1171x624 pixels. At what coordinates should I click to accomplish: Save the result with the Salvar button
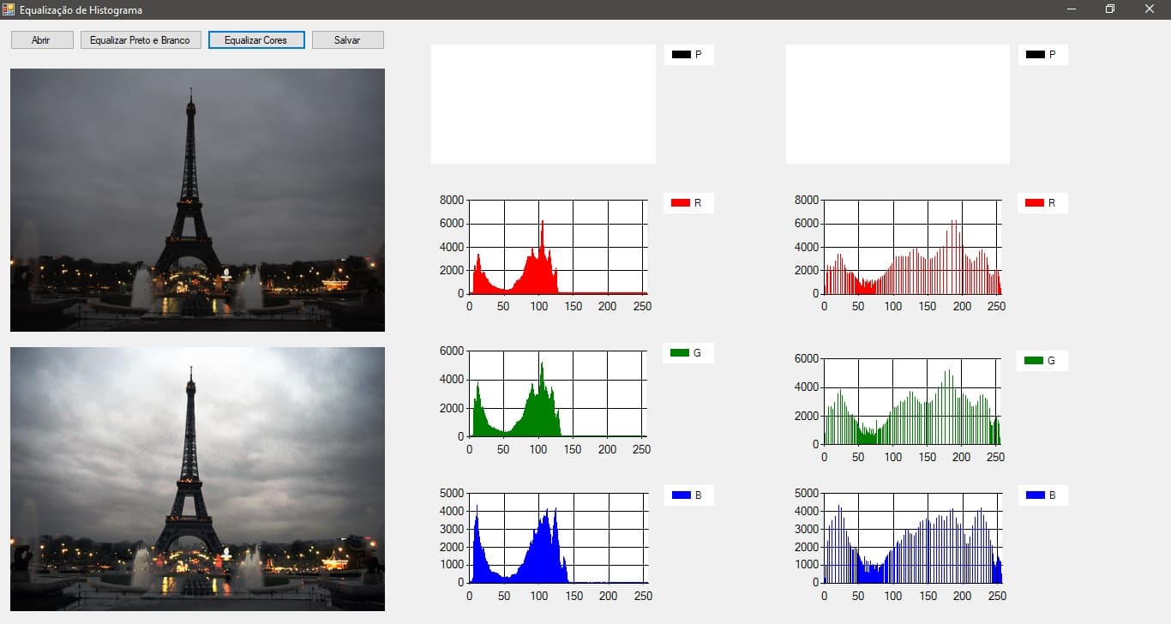pyautogui.click(x=347, y=39)
